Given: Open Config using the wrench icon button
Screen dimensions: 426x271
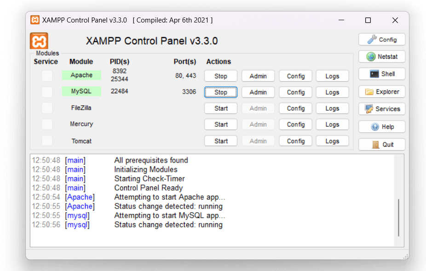Looking at the screenshot, I should (x=381, y=40).
